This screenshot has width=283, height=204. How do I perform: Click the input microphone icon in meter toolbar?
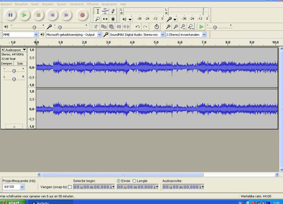tap(169, 19)
